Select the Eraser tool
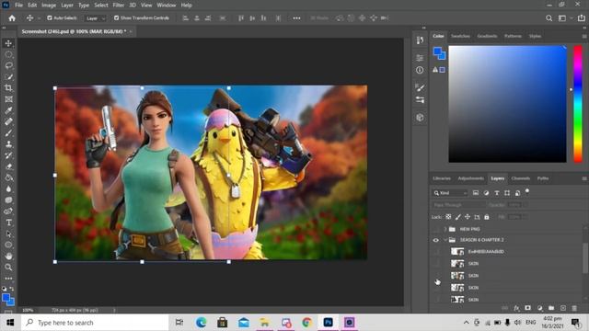Viewport: 589px width, 331px height. point(8,166)
